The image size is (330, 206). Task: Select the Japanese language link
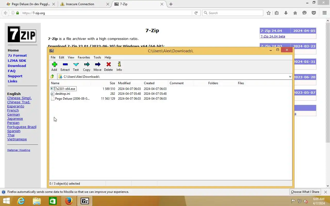click(x=15, y=118)
